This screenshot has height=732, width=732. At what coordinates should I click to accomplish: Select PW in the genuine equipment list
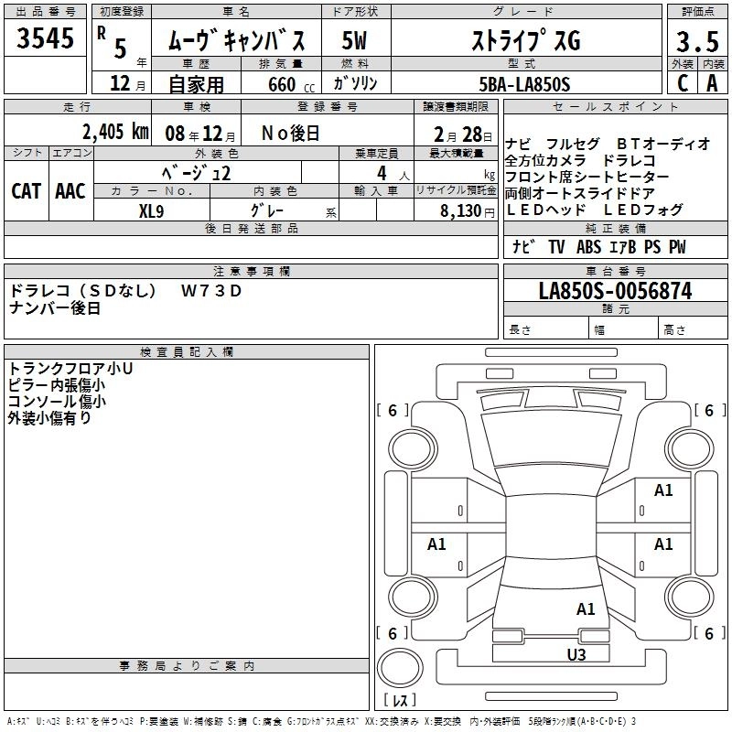click(677, 246)
